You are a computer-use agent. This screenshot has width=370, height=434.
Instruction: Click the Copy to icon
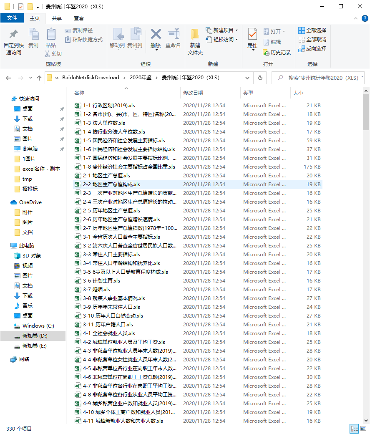click(136, 34)
